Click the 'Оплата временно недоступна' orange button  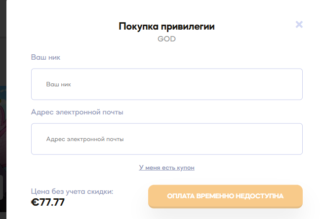225,196
